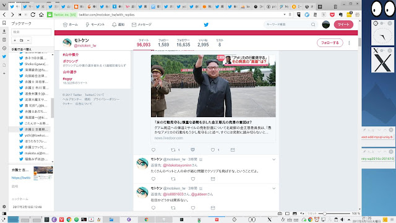The height and width of the screenshot is (223, 396).
Task: Open the Pocket extension
Action: (x=332, y=15)
